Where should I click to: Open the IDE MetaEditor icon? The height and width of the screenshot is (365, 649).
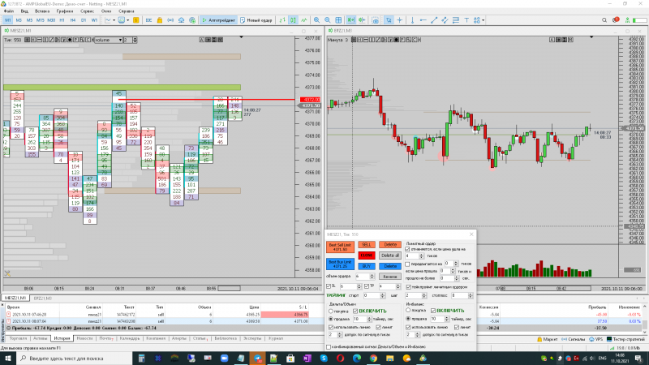pos(148,19)
